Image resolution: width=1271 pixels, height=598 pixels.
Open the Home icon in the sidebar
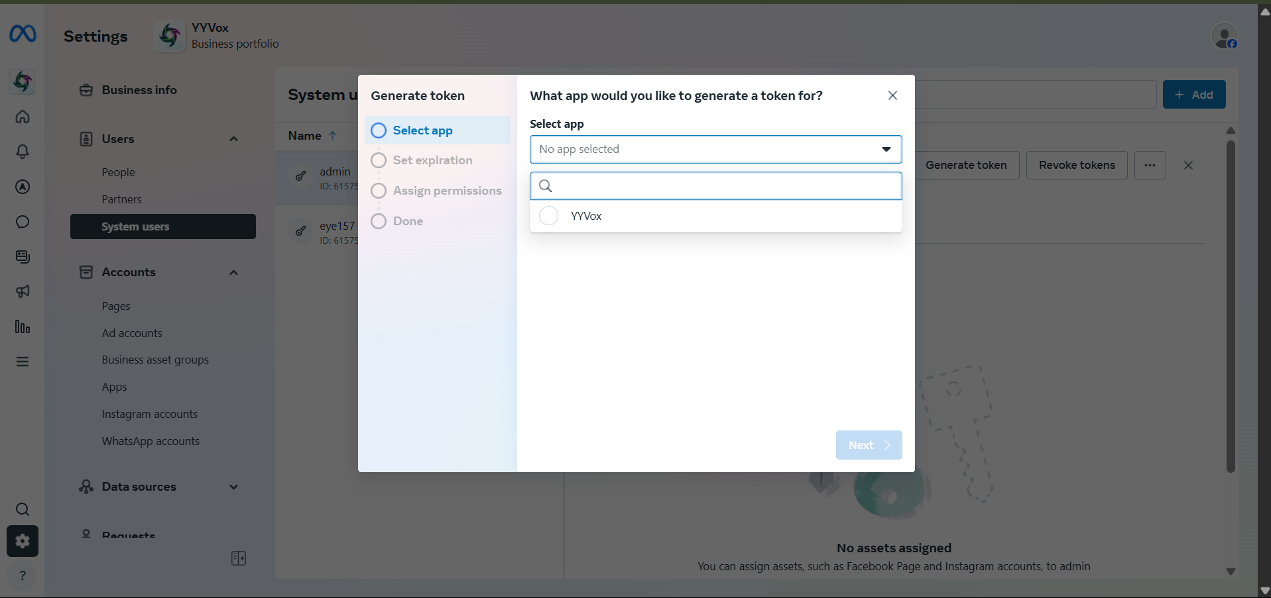pos(23,117)
